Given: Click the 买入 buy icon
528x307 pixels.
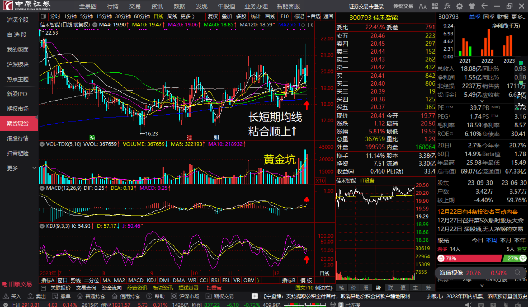Looking at the screenshot, I should pos(6,296).
